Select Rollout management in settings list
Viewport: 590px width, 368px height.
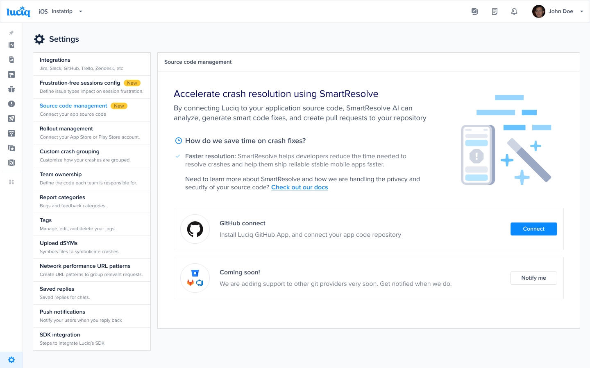[92, 132]
